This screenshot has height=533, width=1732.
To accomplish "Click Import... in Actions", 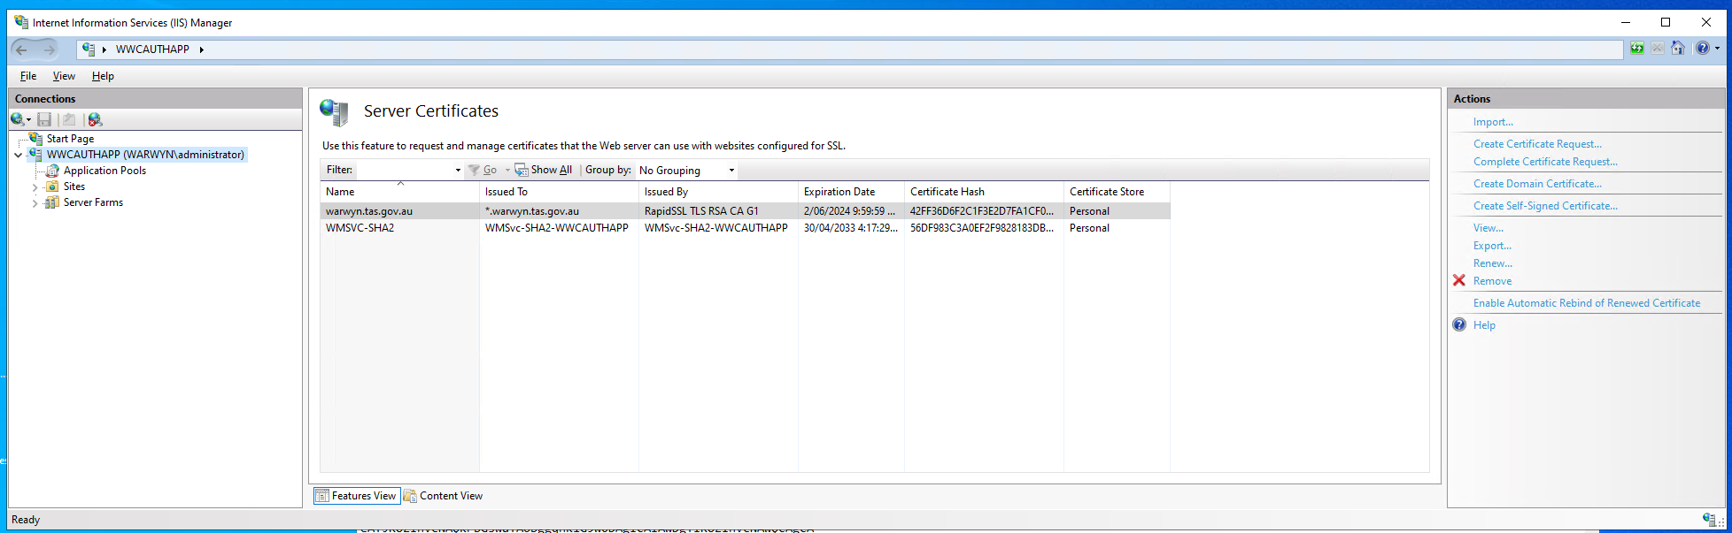I will (x=1493, y=122).
